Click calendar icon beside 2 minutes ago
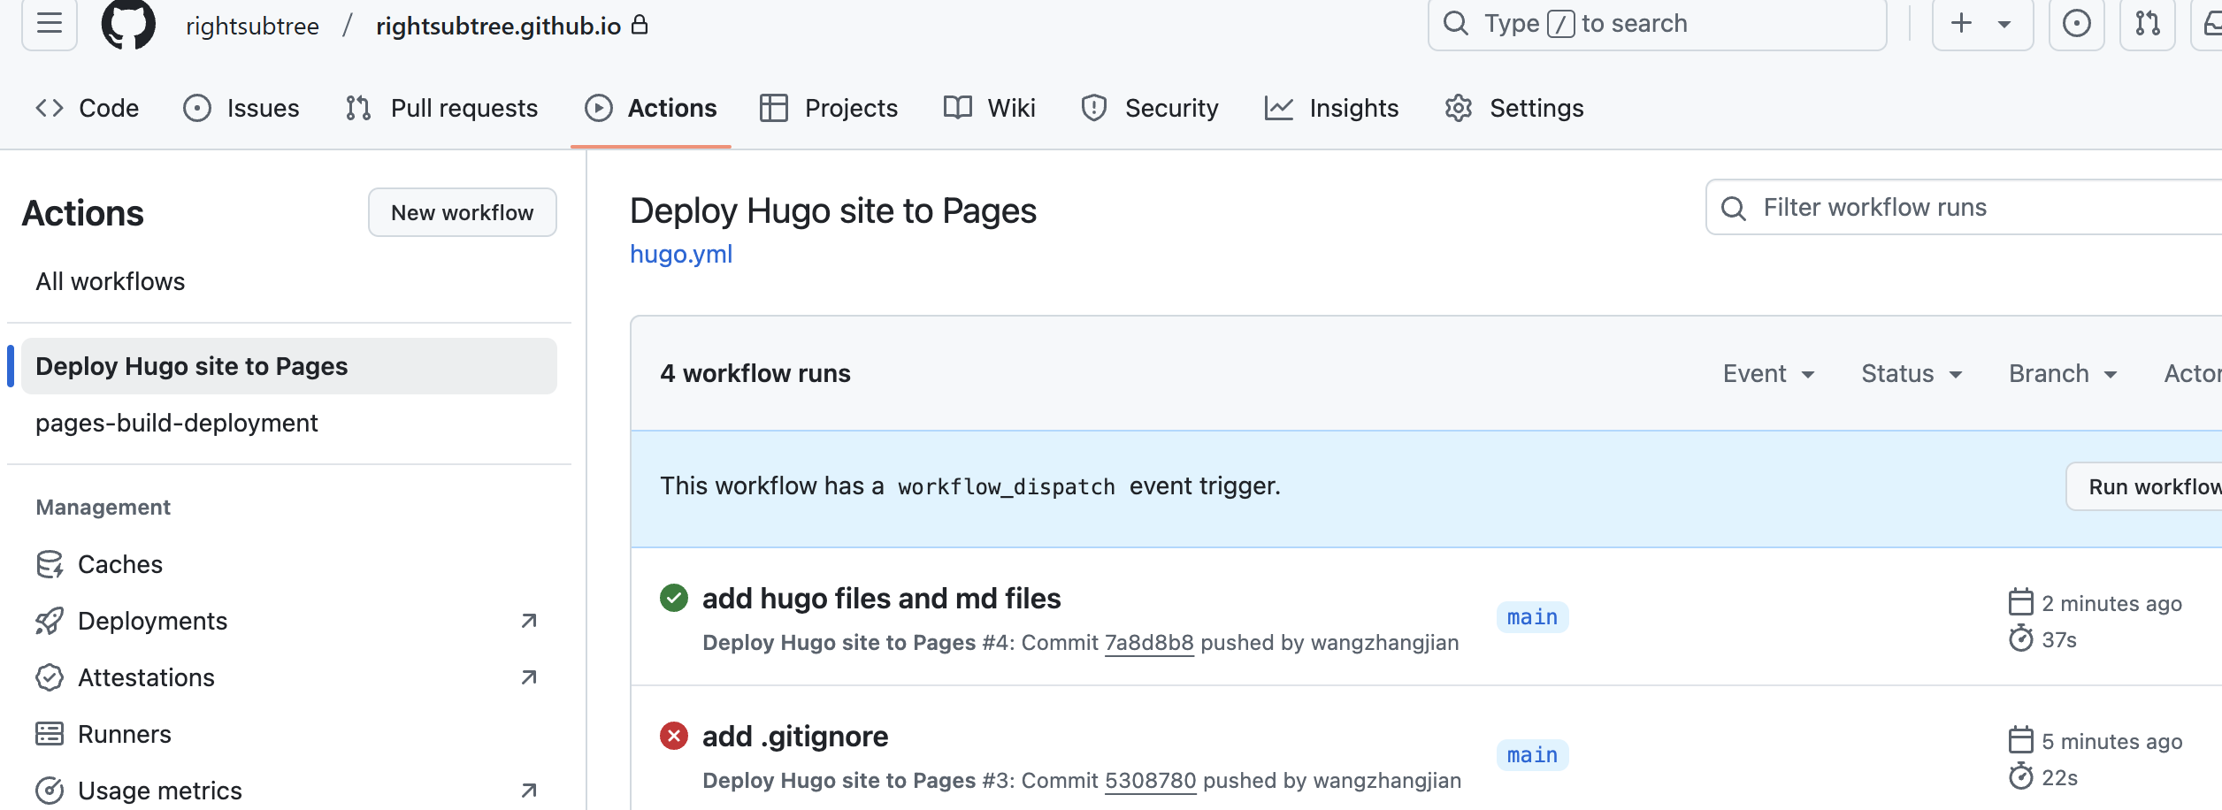This screenshot has height=810, width=2222. point(2021,602)
